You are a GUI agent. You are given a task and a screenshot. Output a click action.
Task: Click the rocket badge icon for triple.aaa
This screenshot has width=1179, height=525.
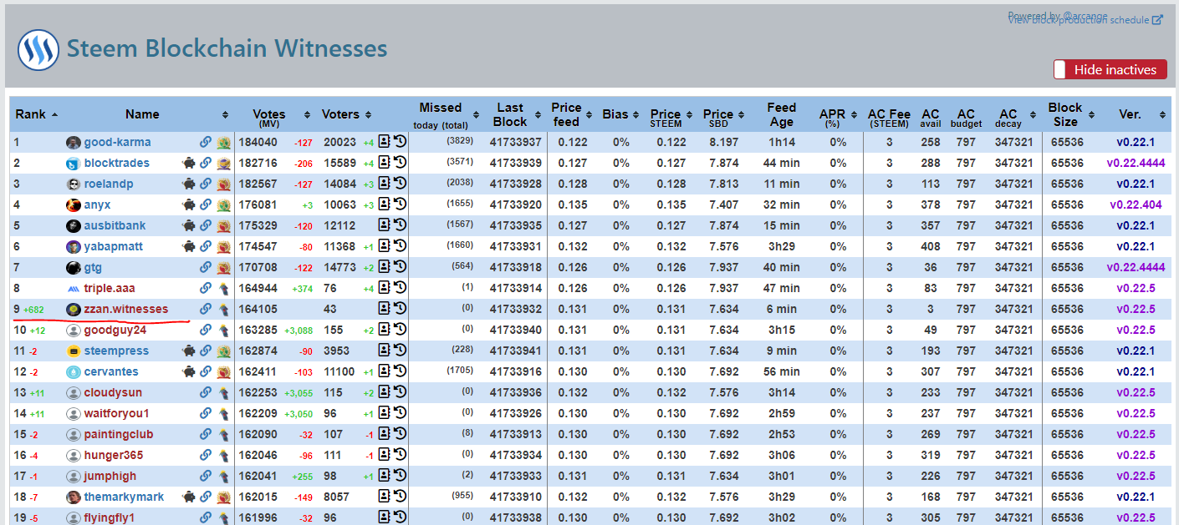(224, 288)
